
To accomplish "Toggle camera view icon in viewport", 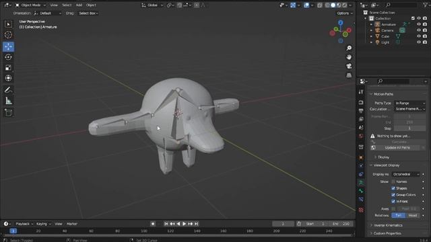I will [x=349, y=66].
